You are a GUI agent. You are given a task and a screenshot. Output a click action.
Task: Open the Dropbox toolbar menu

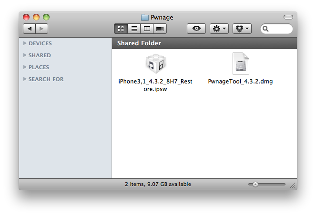[x=242, y=29]
